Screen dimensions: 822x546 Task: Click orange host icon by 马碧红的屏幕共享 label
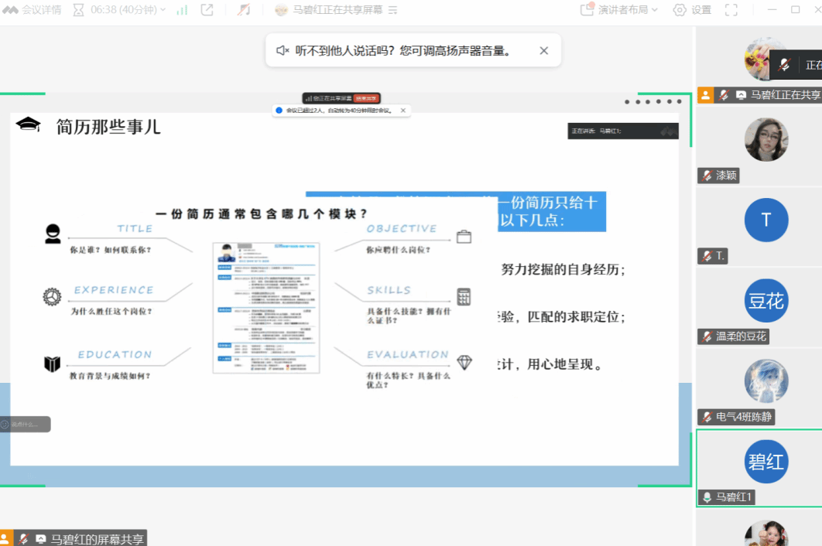tap(6, 539)
